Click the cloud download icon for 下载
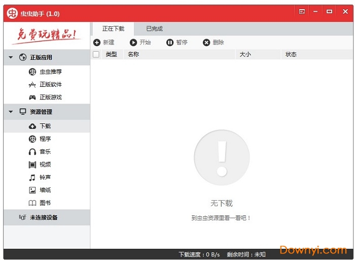 click(x=32, y=126)
